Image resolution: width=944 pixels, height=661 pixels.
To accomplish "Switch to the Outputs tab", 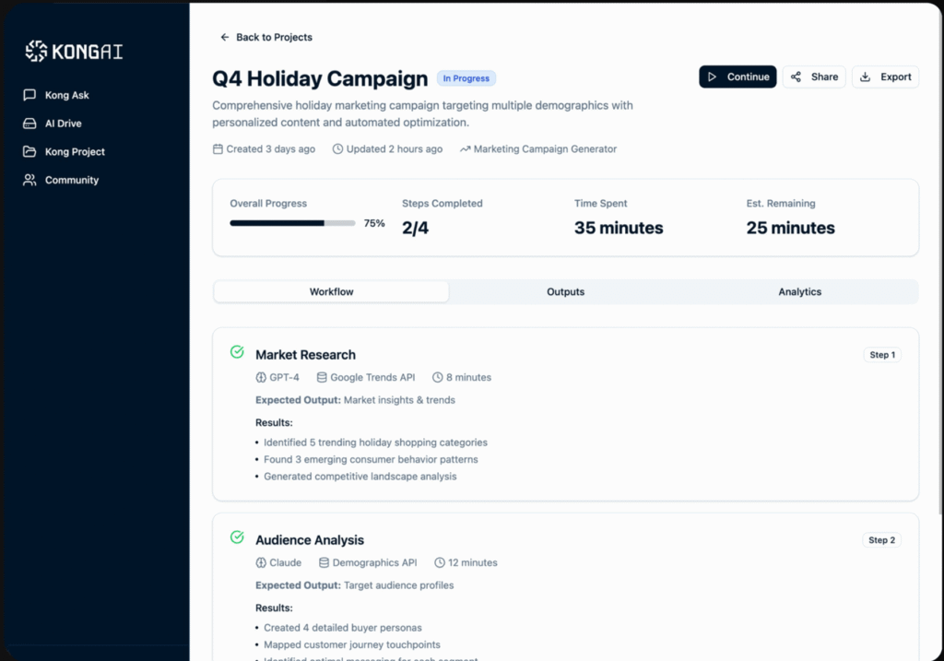I will click(565, 292).
